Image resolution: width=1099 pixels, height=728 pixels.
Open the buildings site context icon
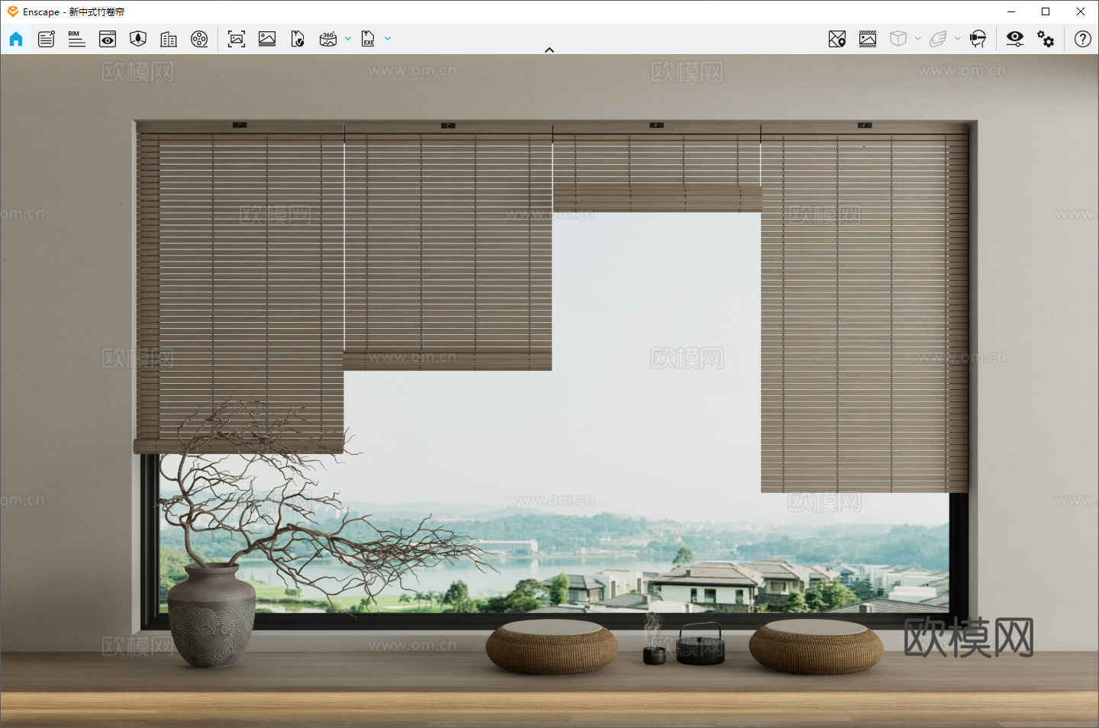click(x=169, y=39)
